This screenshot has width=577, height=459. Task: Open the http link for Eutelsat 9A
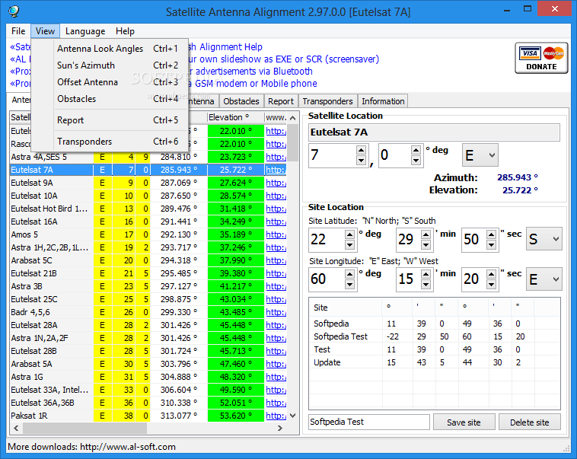(276, 183)
